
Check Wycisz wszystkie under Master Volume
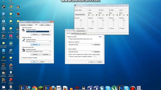tap(76, 28)
